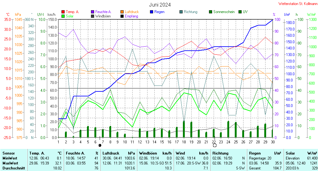This screenshot has width=318, height=171.
Task: Click the blue Regen legend swatch
Action: 152,12
